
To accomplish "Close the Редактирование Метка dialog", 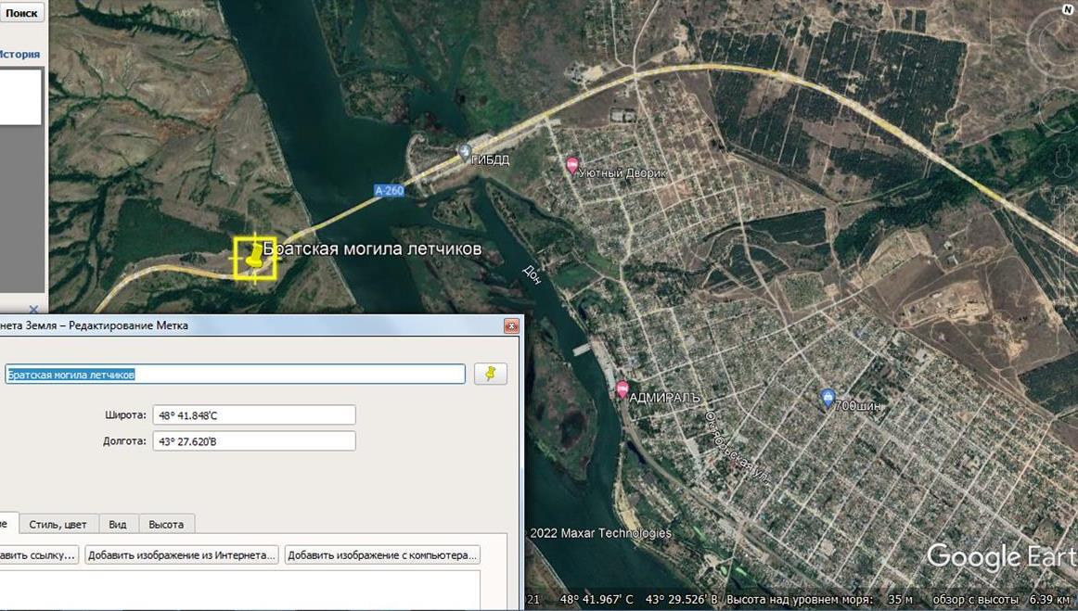I will coord(511,325).
